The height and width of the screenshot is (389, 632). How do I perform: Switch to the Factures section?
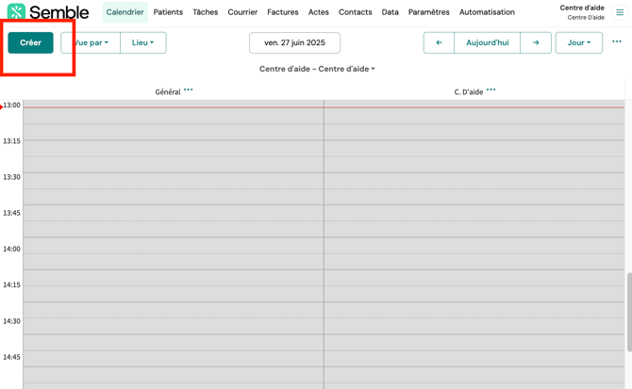[282, 12]
